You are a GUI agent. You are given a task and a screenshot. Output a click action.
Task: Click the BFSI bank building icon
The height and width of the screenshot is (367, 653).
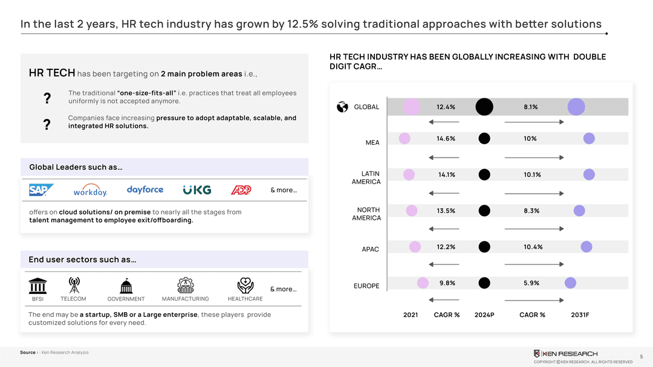(x=38, y=285)
